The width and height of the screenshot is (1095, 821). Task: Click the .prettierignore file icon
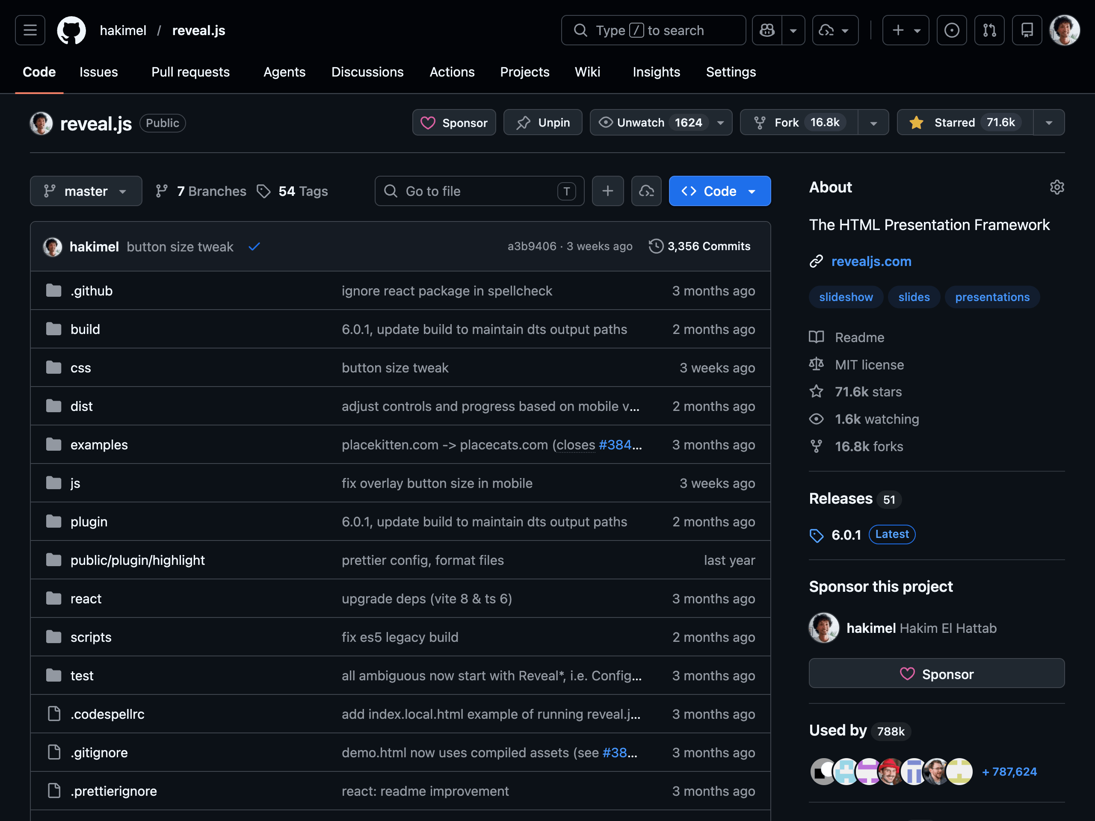click(54, 790)
